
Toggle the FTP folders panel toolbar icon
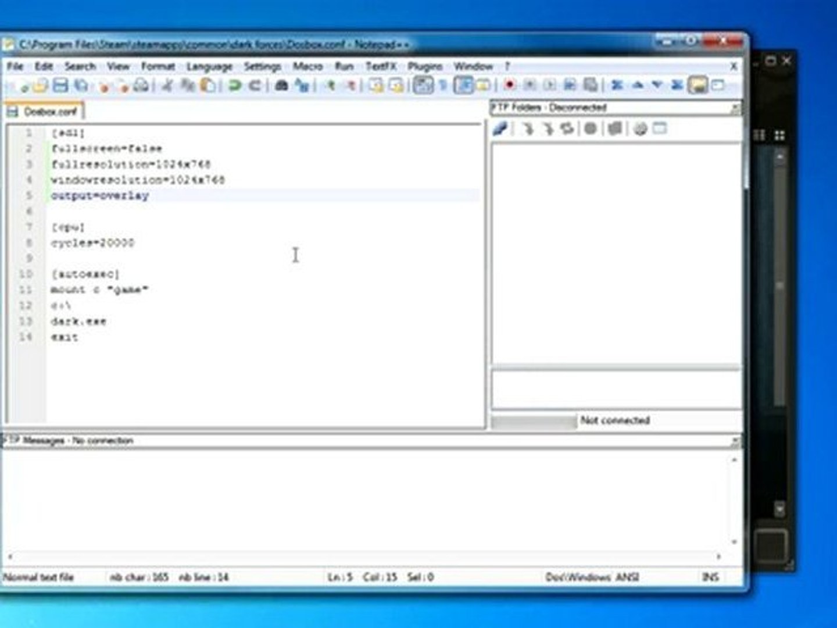697,85
